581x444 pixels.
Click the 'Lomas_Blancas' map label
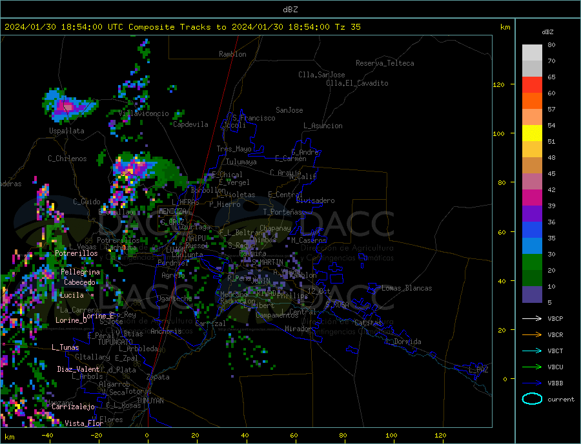click(x=407, y=288)
